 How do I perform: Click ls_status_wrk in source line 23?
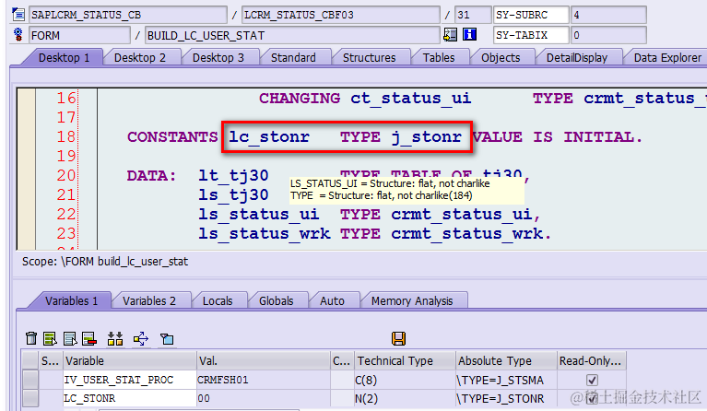[x=265, y=233]
